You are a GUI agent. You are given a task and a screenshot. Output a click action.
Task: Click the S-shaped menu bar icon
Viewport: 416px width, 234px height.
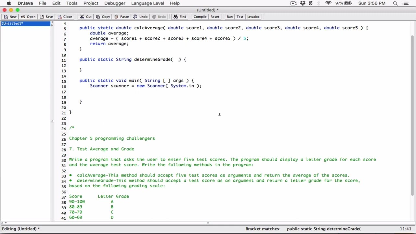point(311,3)
